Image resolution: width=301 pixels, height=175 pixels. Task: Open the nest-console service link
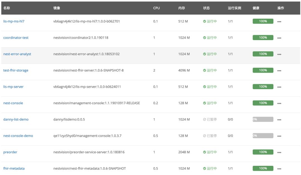[13, 103]
